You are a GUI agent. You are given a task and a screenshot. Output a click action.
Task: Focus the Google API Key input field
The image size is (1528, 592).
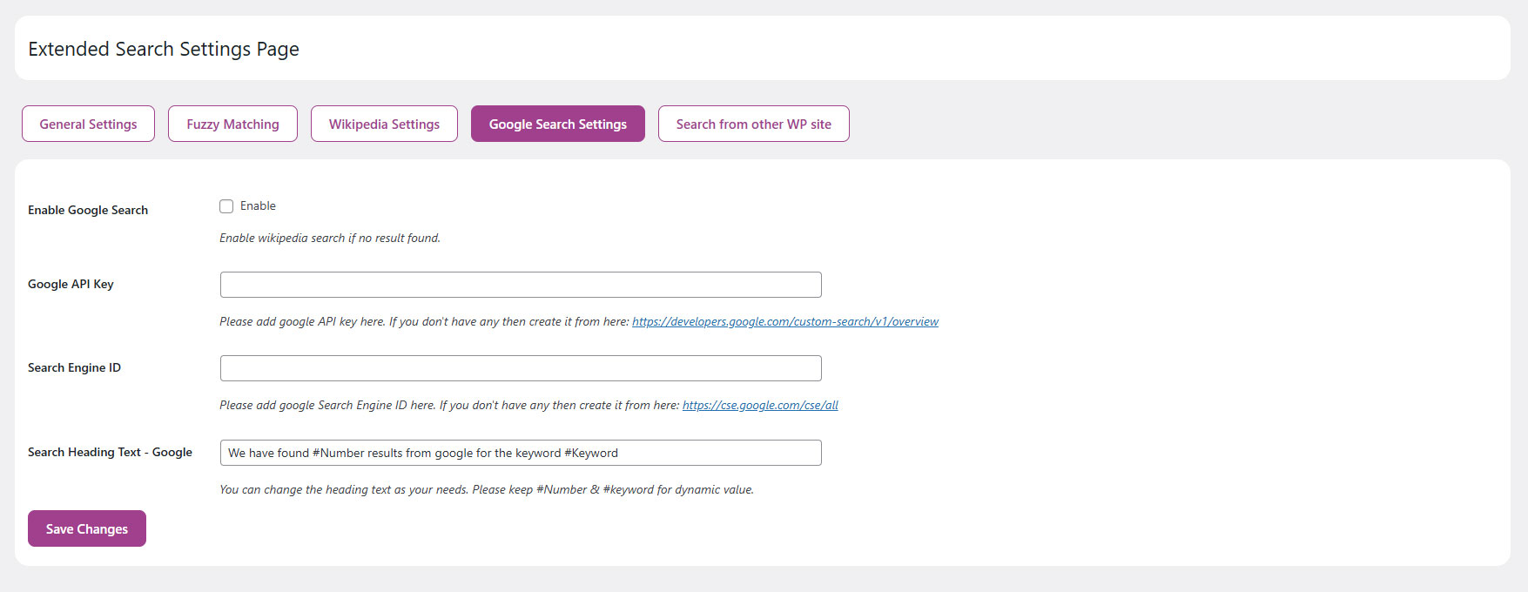pyautogui.click(x=521, y=285)
